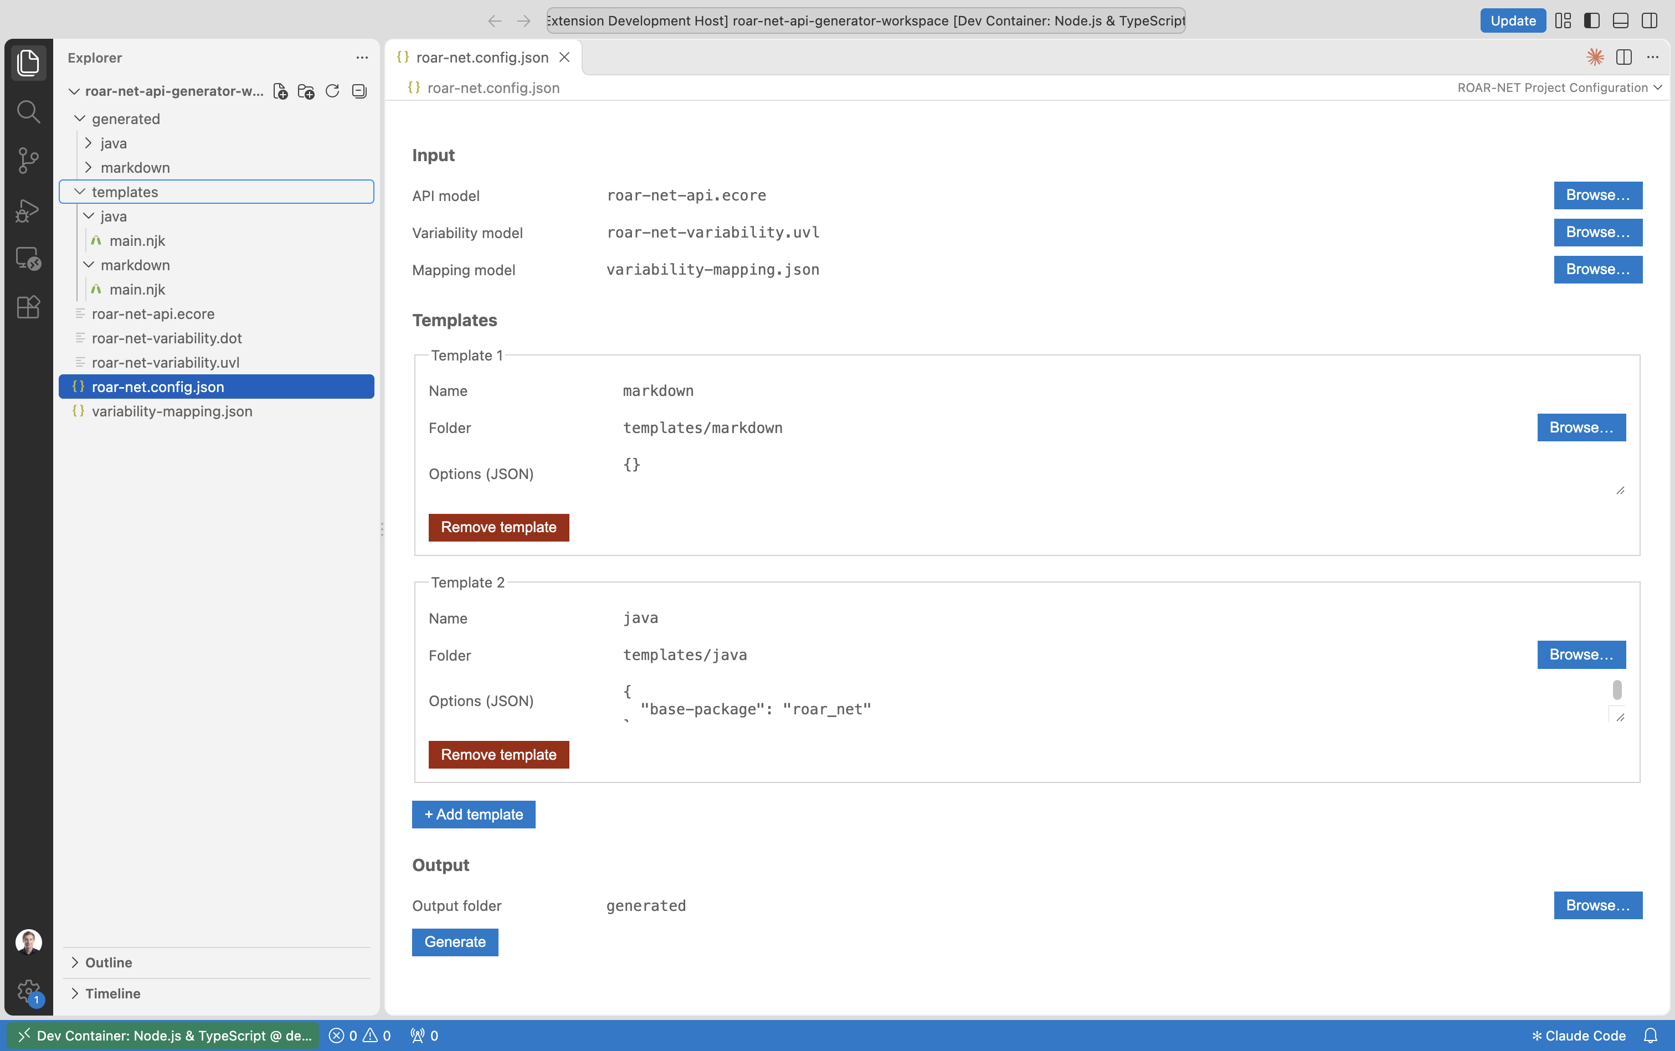Image resolution: width=1675 pixels, height=1051 pixels.
Task: Open the Accounts avatar menu
Action: click(x=28, y=942)
